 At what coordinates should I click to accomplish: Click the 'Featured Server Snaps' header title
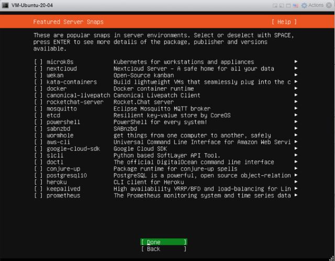tap(69, 22)
